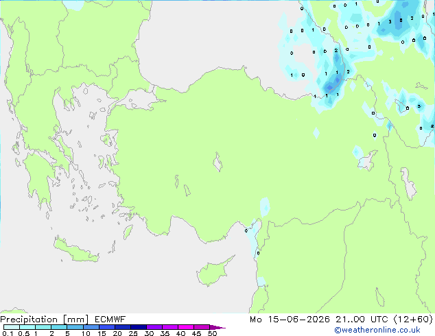Click the '(12+60)' forecast offset text
The width and height of the screenshot is (435, 336).
(x=413, y=320)
